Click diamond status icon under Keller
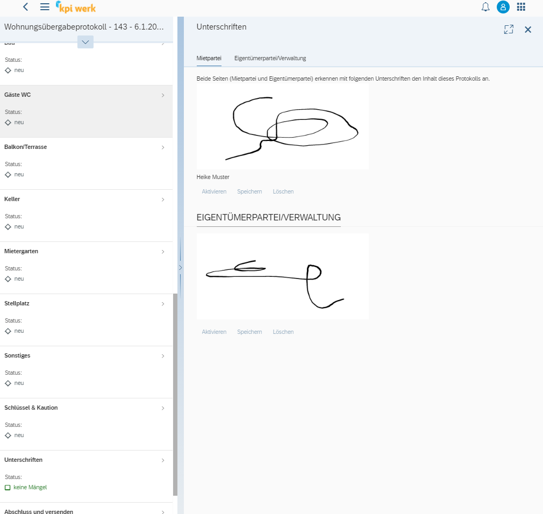This screenshot has width=543, height=514. click(x=8, y=227)
